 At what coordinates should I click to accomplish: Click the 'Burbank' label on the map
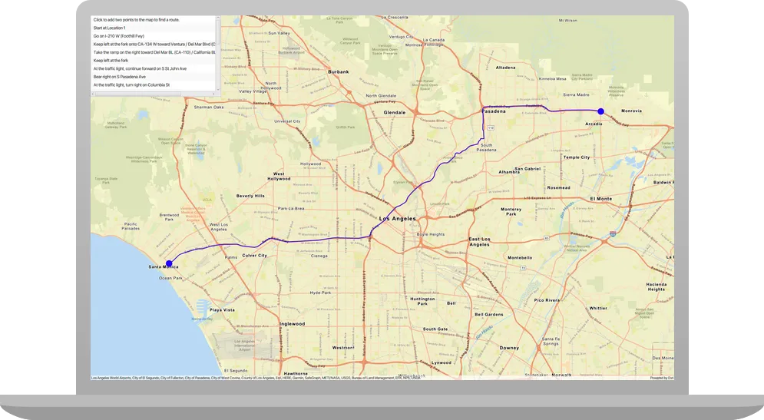click(338, 71)
